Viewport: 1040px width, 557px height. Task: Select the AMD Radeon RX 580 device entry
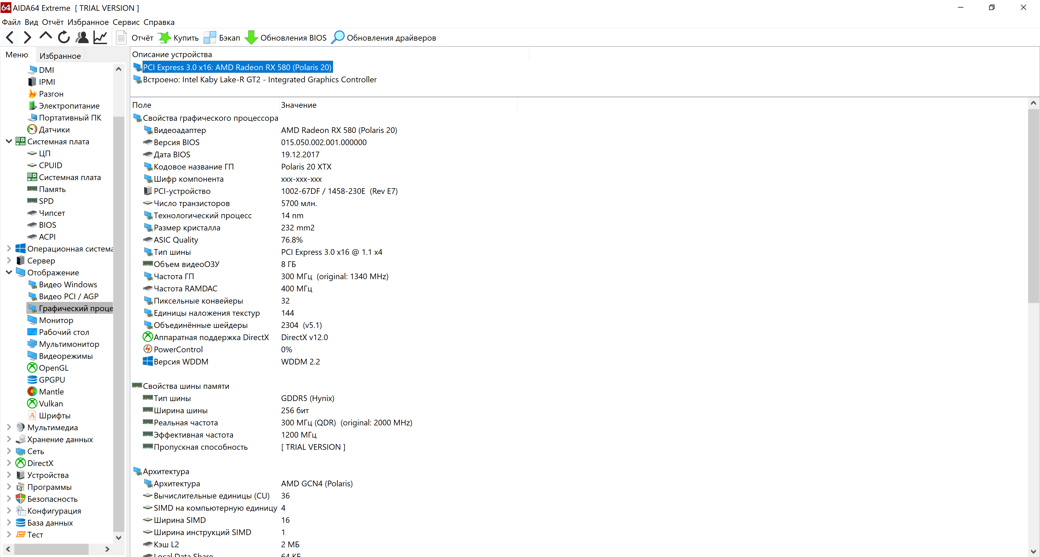click(233, 67)
